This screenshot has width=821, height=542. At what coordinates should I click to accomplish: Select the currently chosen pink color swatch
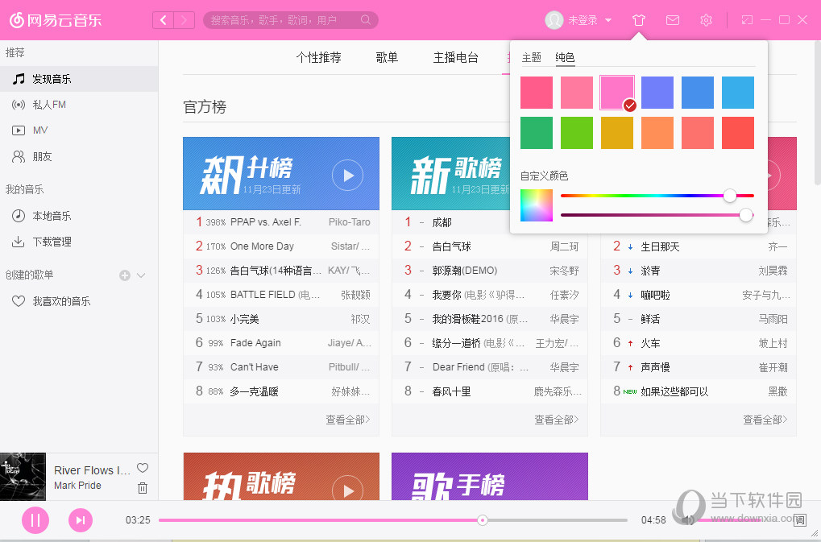616,93
